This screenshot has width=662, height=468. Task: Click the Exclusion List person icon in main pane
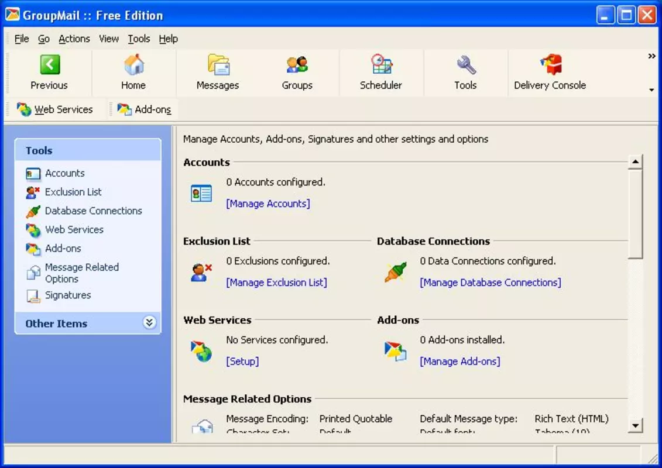point(201,272)
